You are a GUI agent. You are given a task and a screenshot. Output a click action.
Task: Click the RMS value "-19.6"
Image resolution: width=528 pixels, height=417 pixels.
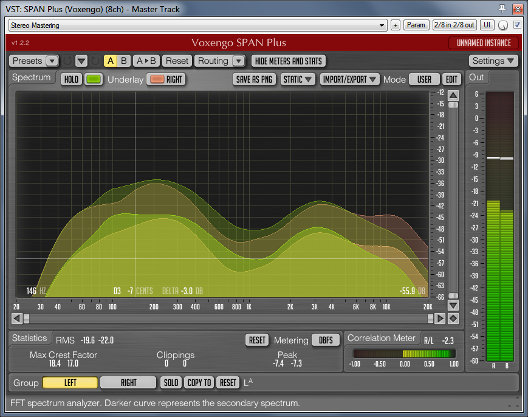pyautogui.click(x=87, y=340)
